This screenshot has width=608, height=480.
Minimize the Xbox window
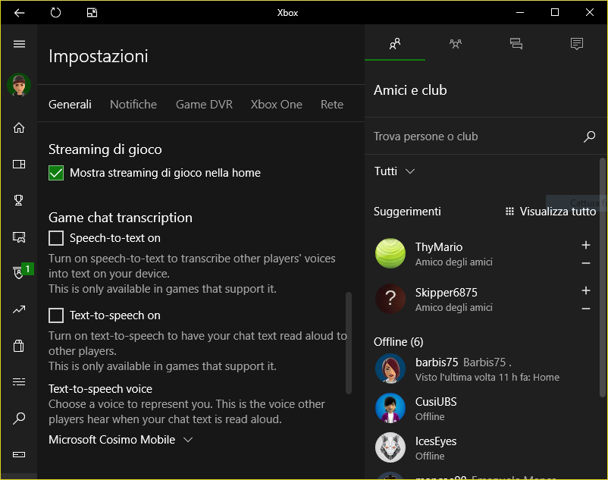coord(520,12)
